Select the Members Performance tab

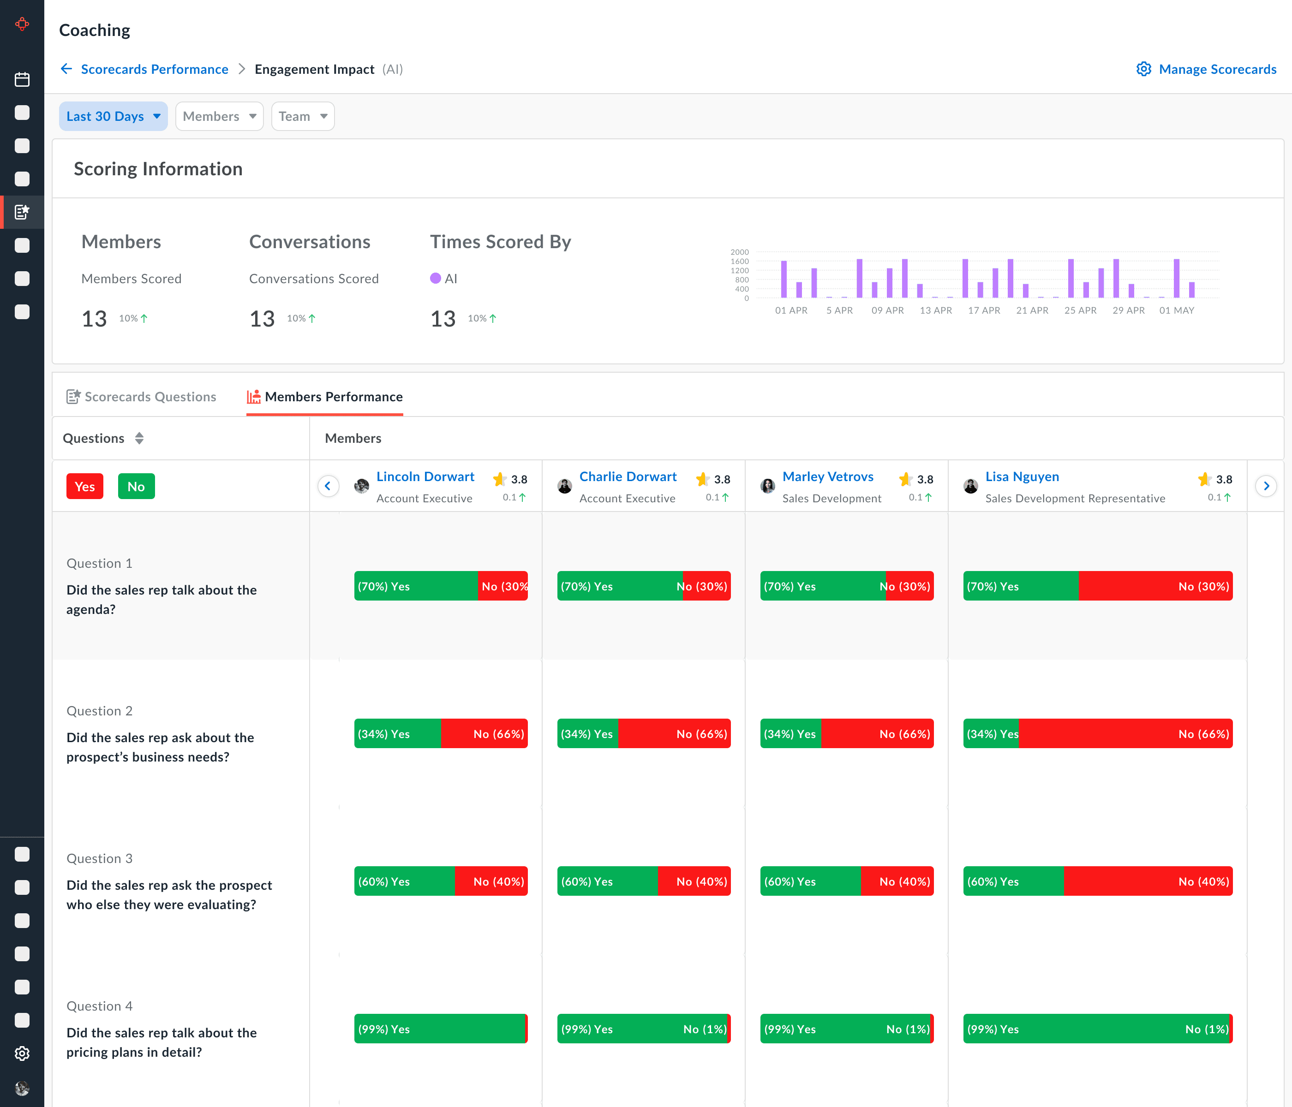[x=325, y=397]
